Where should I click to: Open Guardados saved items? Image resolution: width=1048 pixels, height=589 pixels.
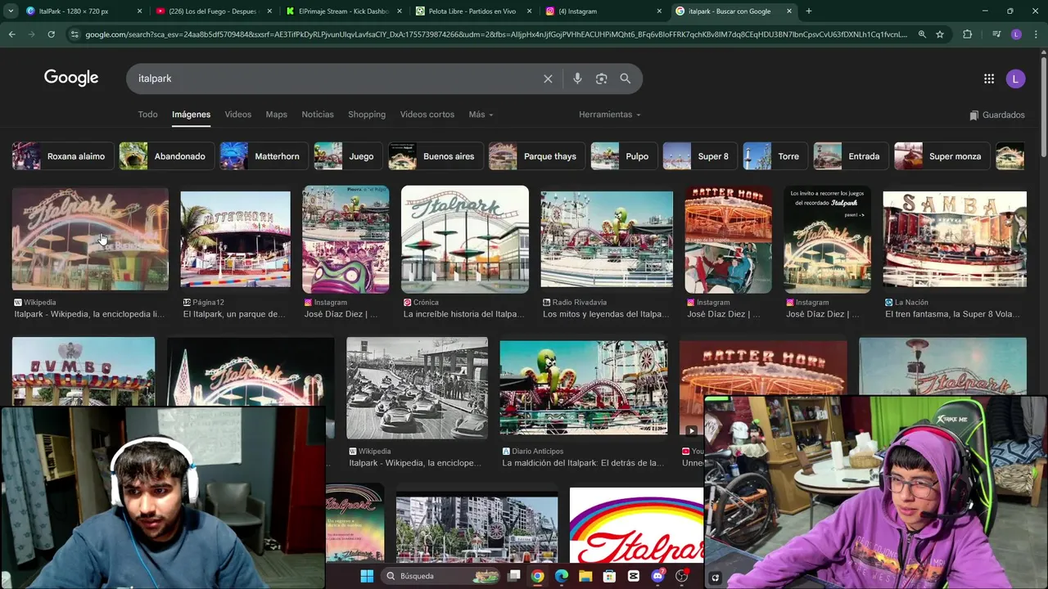click(x=996, y=115)
